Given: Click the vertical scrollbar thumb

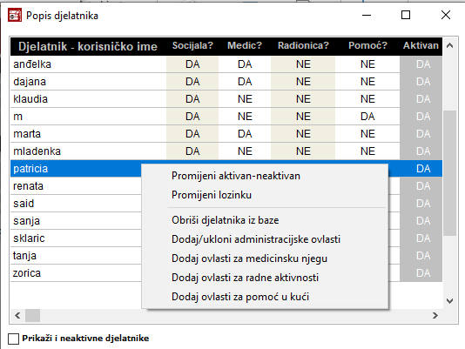Looking at the screenshot, I should tap(449, 173).
